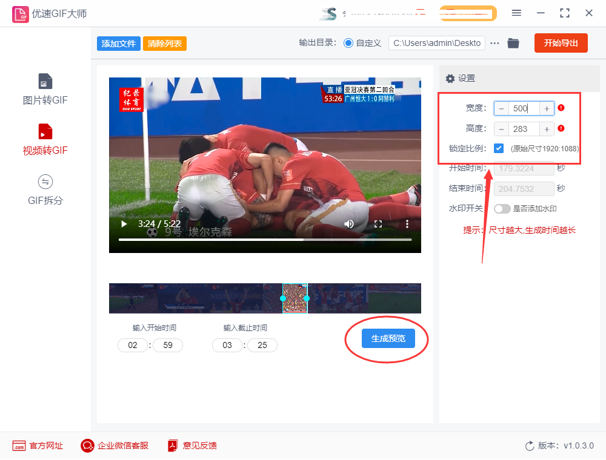
Task: Open the hamburger menu in title bar
Action: click(x=516, y=13)
